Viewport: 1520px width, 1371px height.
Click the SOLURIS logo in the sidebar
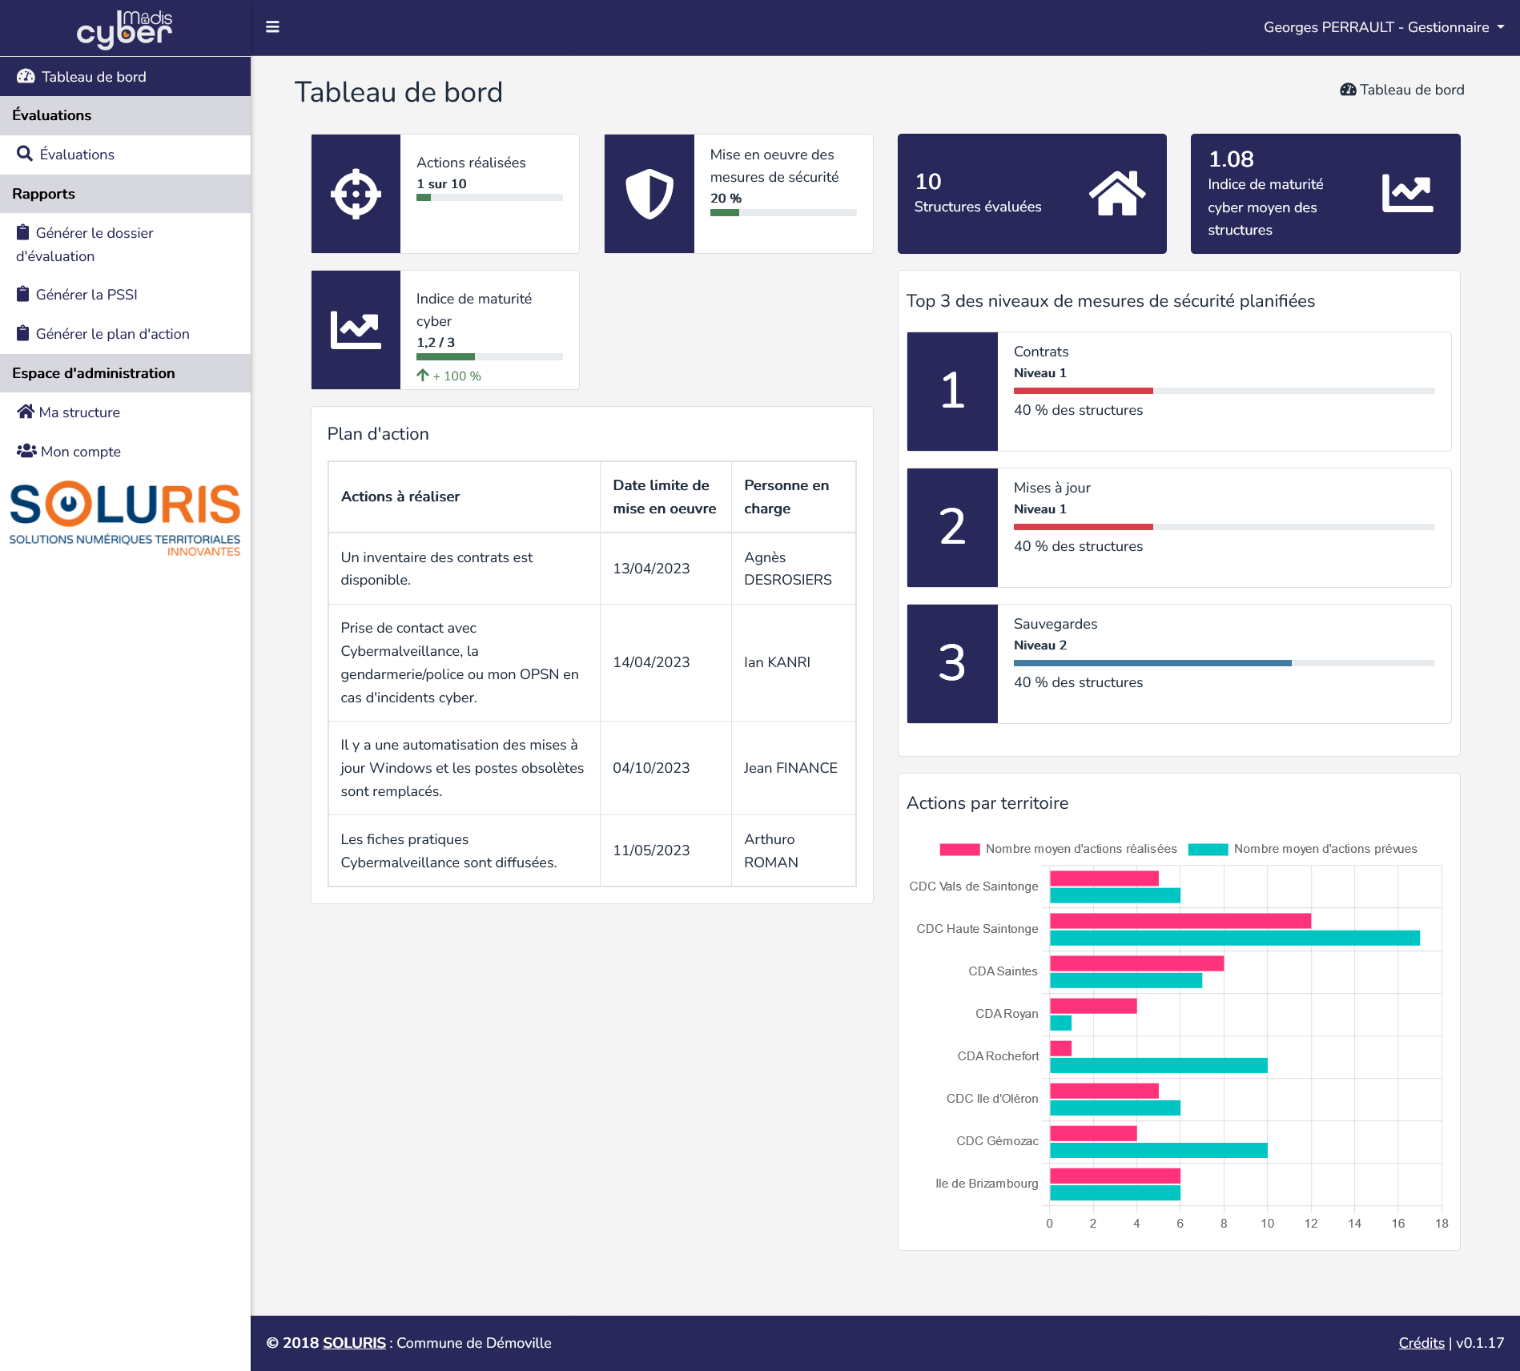(x=125, y=518)
